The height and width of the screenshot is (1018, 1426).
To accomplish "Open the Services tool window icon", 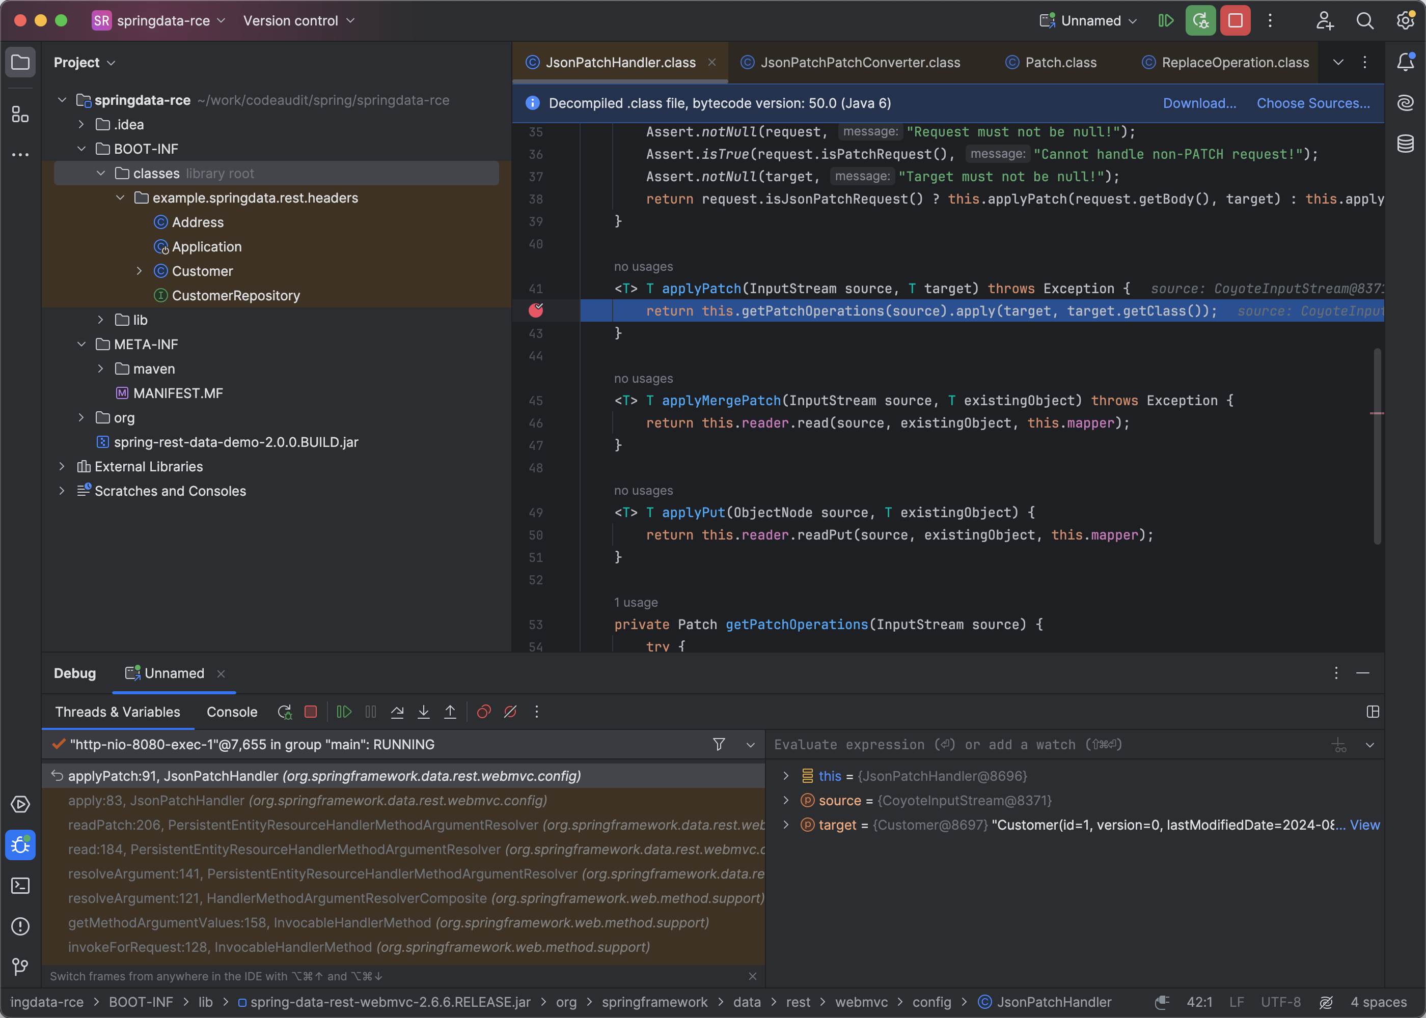I will (x=20, y=804).
